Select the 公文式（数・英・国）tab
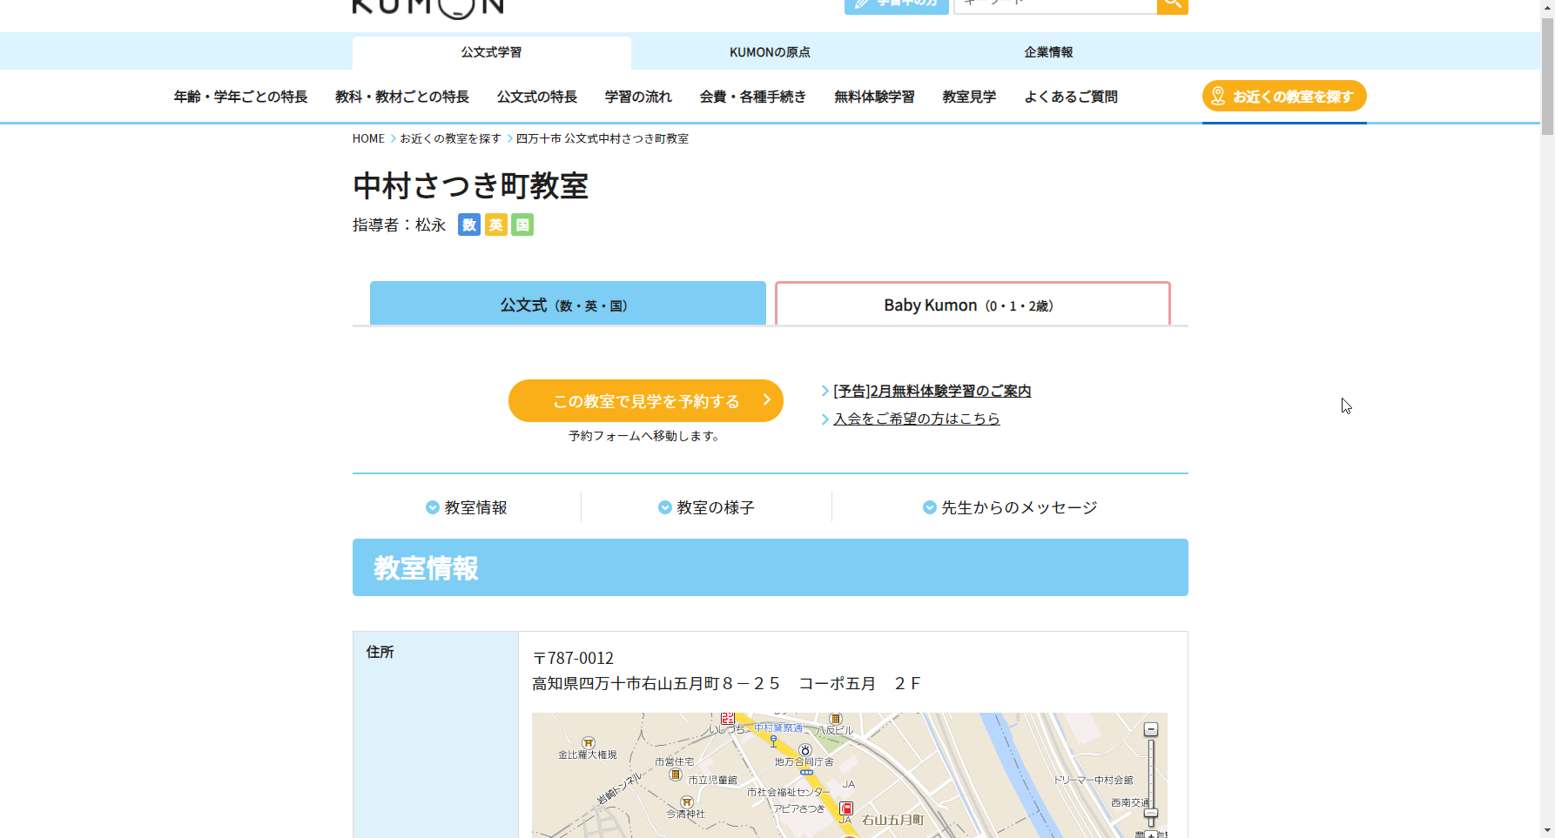 [x=568, y=304]
